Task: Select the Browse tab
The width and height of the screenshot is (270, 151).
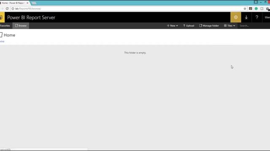Action: tap(21, 26)
